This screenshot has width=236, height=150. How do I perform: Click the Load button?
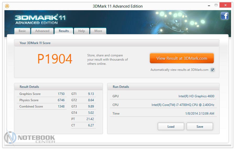[171, 127]
